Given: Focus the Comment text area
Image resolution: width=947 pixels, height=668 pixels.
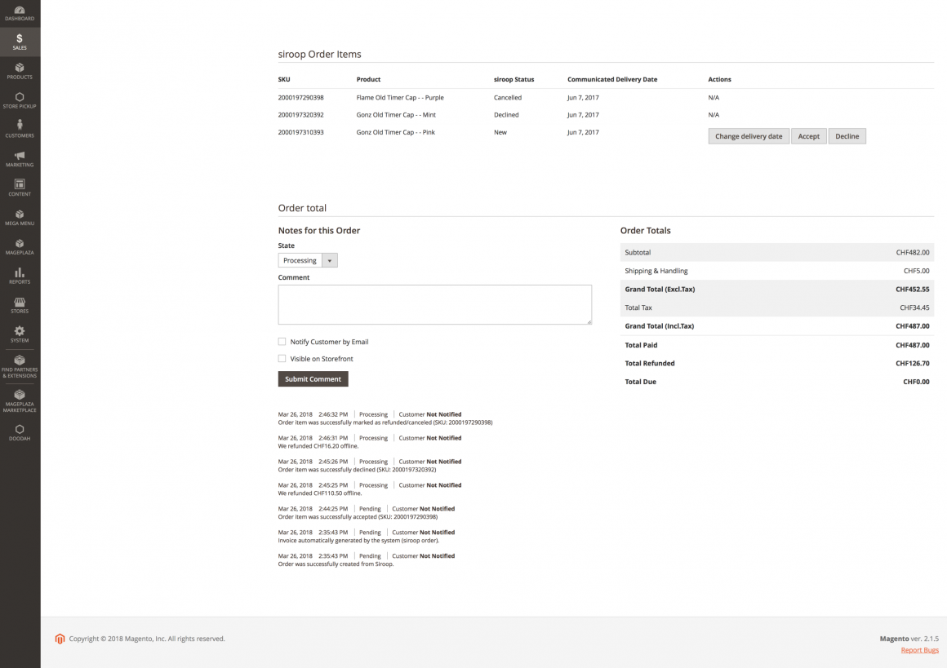Looking at the screenshot, I should tap(435, 305).
